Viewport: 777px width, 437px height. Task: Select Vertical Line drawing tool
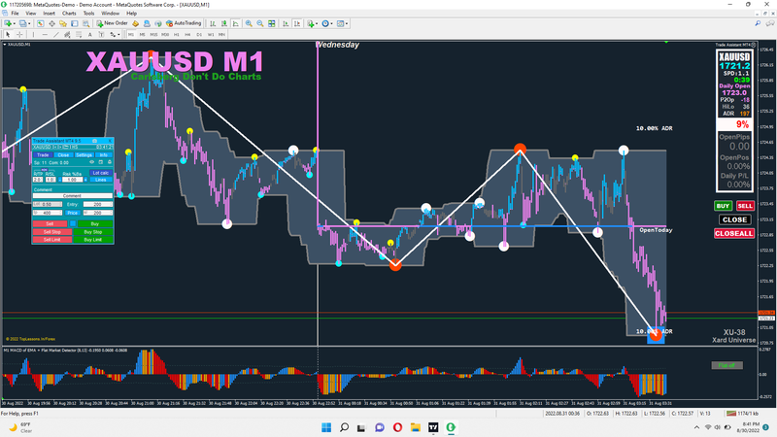[33, 35]
